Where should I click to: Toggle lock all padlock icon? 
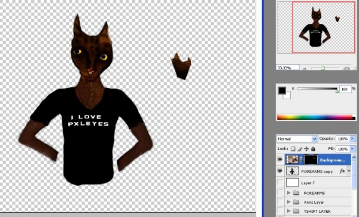tap(313, 149)
